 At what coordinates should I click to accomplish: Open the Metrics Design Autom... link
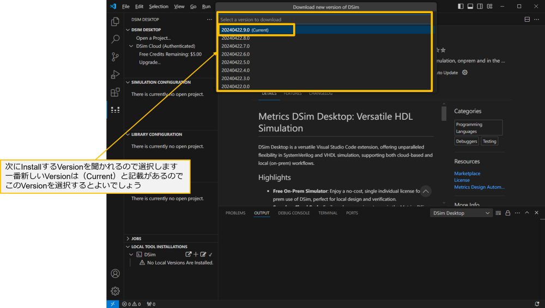coord(479,187)
